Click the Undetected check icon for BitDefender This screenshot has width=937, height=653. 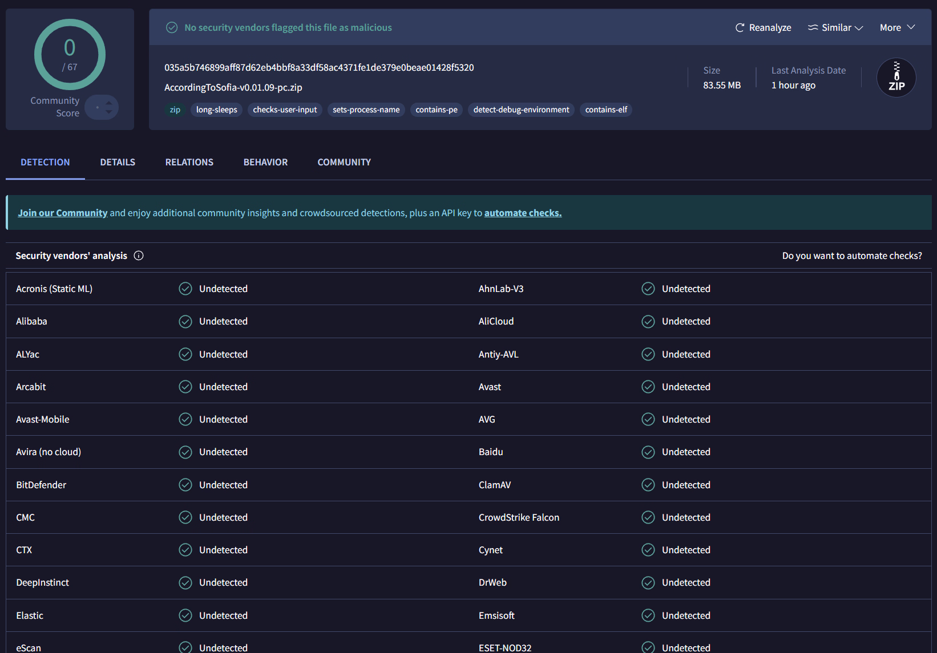click(185, 485)
